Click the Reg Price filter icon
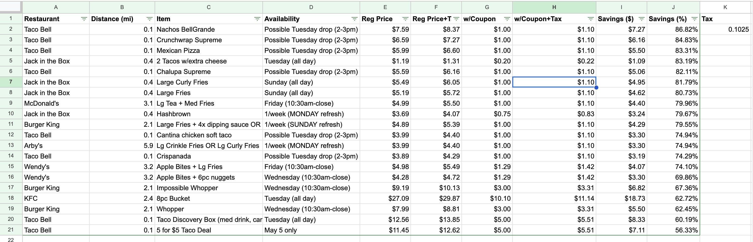This screenshot has height=242, width=753. click(x=405, y=19)
